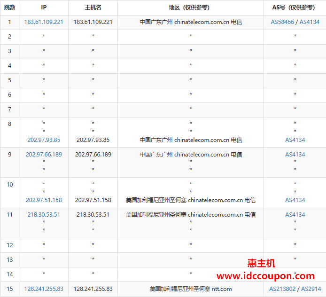Open the AS4134 link in hop 8

point(295,140)
